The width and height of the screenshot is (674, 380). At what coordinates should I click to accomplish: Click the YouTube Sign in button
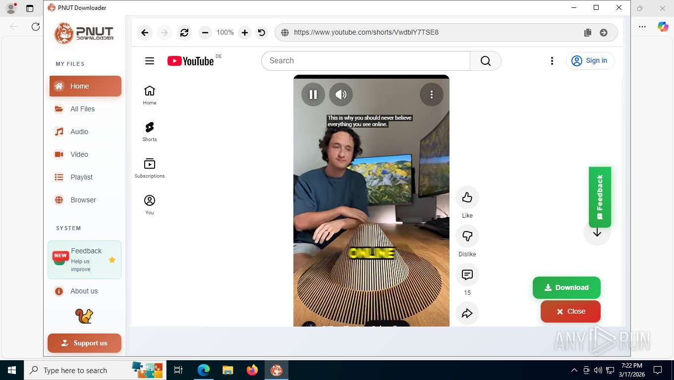590,61
